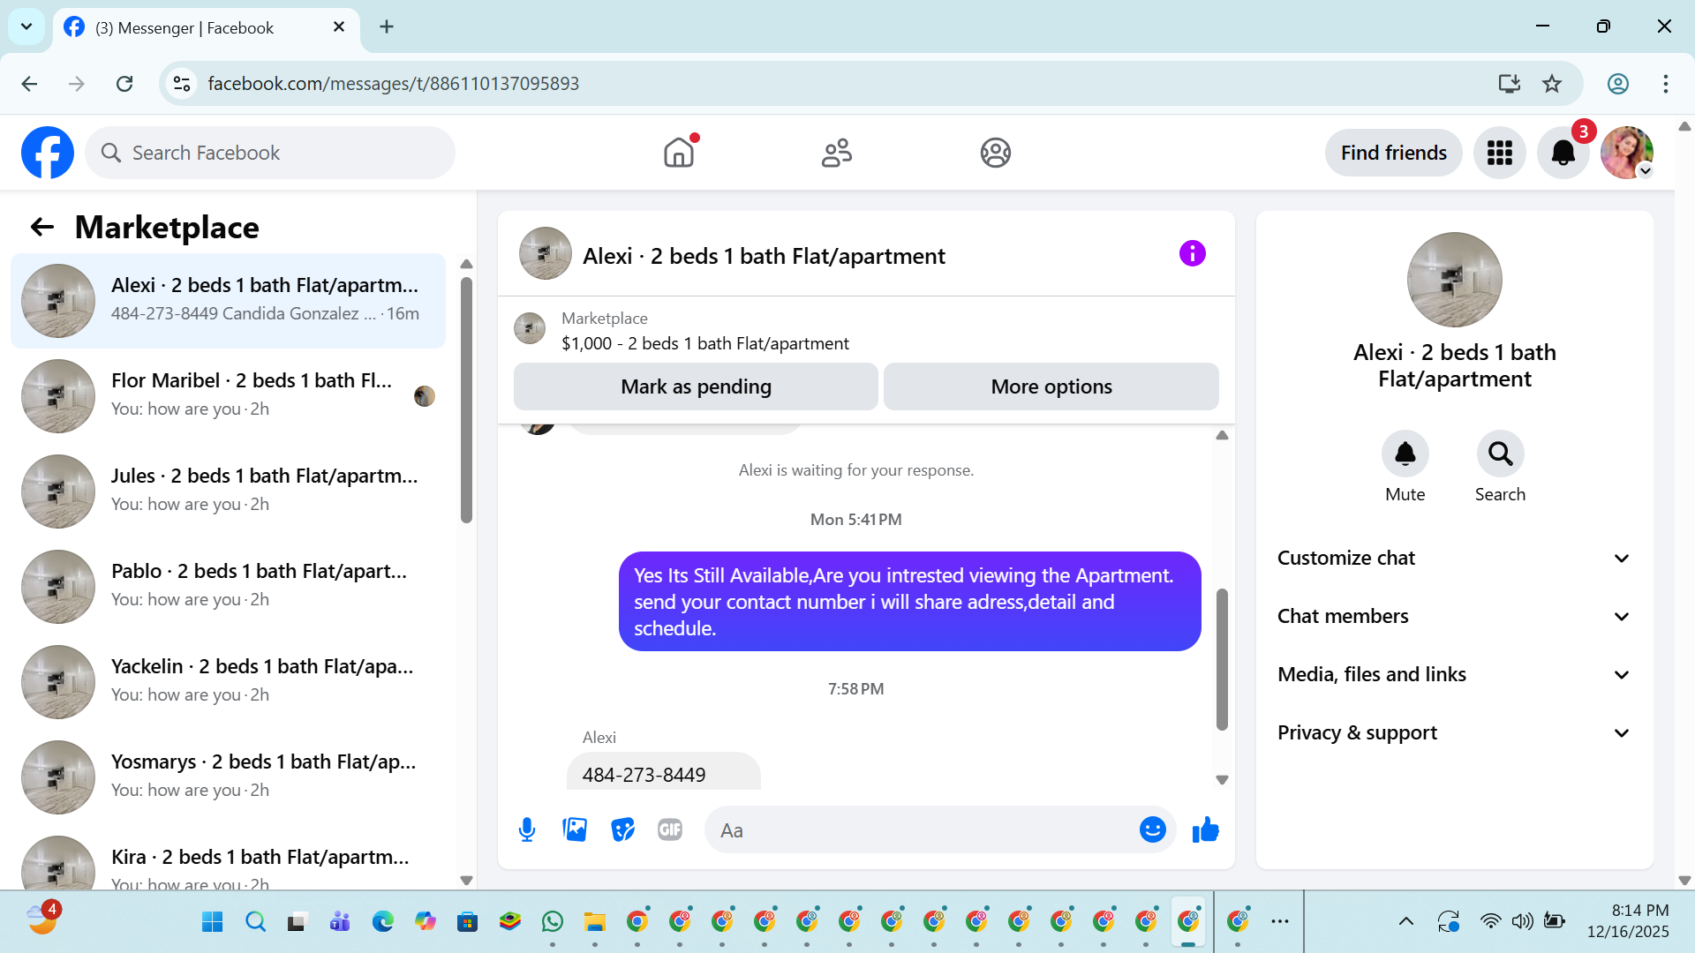Expand the Privacy & support section
Viewport: 1695px width, 953px height.
pyautogui.click(x=1454, y=733)
